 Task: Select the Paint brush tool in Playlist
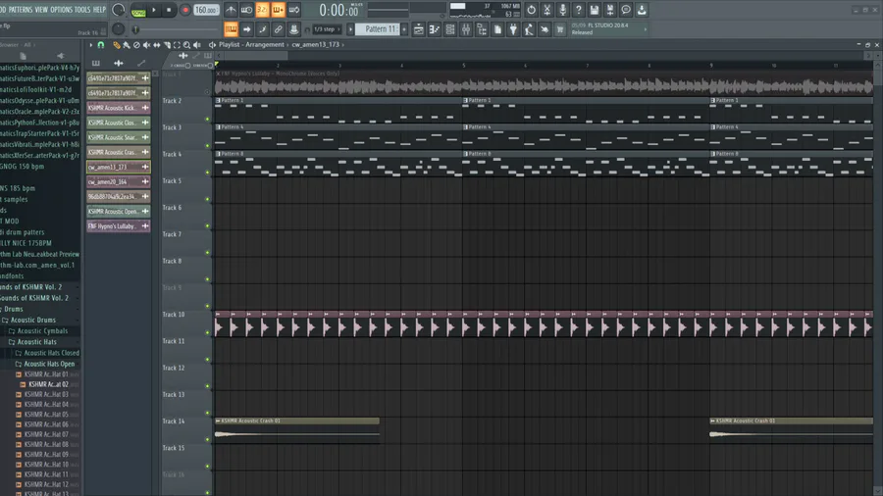(x=127, y=45)
